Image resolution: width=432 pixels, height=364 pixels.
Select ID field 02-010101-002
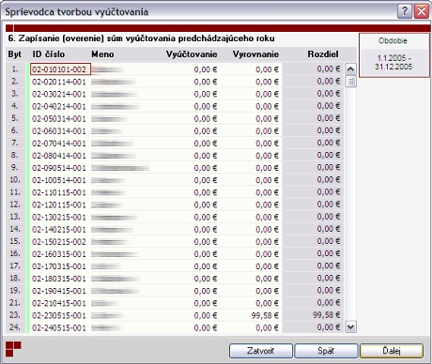point(60,69)
